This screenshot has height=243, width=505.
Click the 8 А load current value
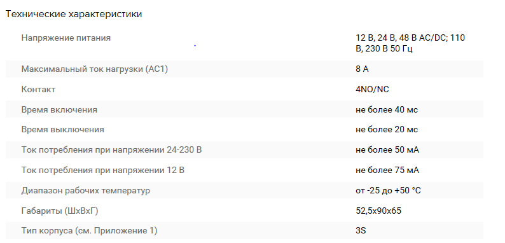[362, 69]
